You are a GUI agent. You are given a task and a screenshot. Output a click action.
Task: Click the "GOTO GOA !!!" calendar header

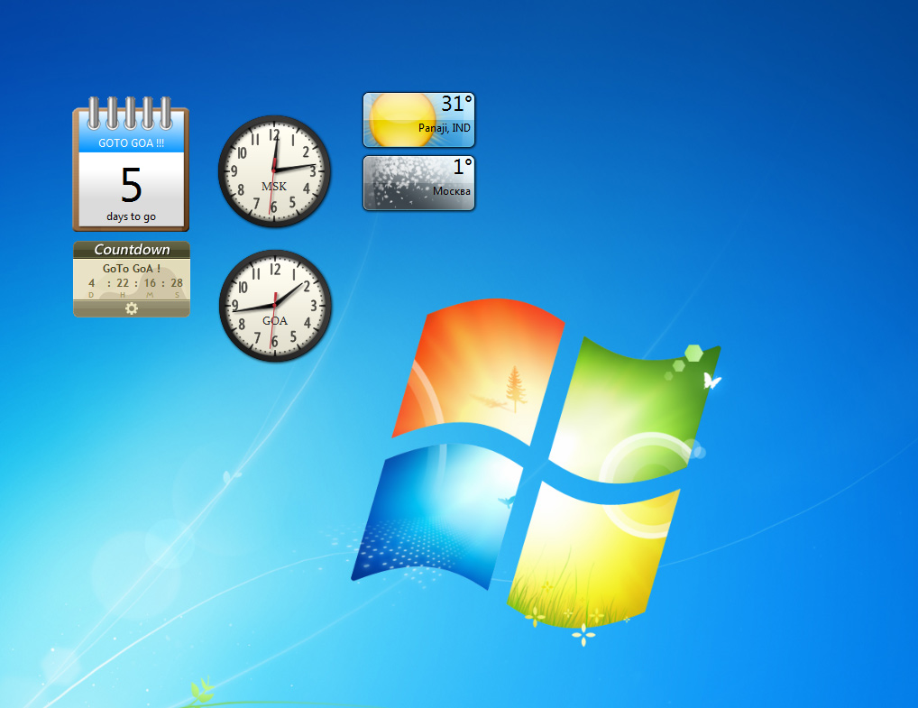point(131,143)
